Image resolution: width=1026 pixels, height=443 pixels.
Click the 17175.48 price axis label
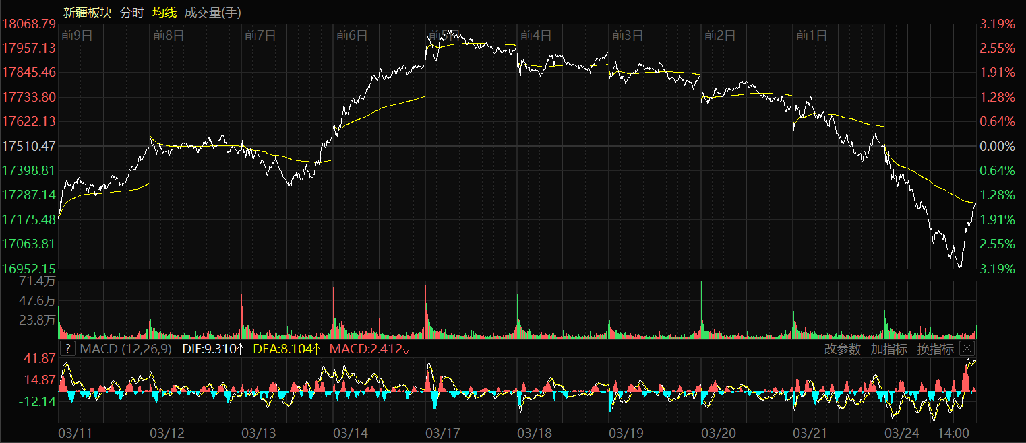(29, 219)
